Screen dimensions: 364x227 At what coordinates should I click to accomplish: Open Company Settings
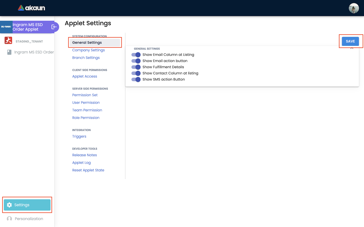point(88,50)
